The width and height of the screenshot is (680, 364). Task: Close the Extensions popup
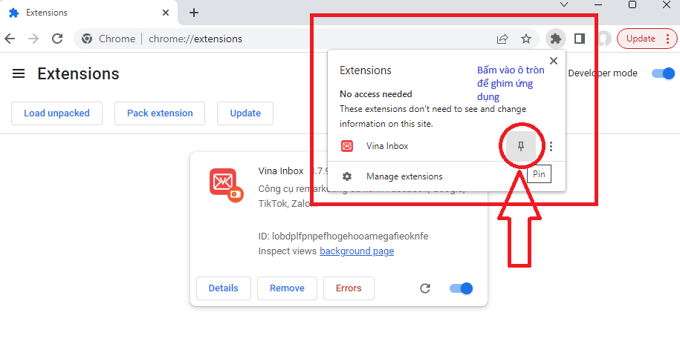554,61
